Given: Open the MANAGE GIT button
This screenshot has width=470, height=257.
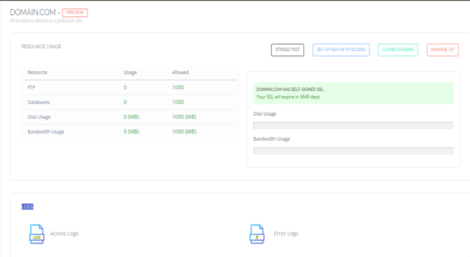Looking at the screenshot, I should pyautogui.click(x=442, y=50).
